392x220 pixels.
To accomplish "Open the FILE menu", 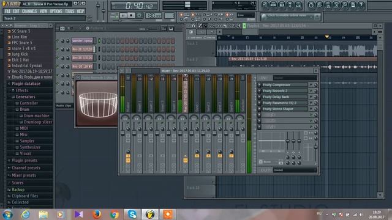I will 7,11.
